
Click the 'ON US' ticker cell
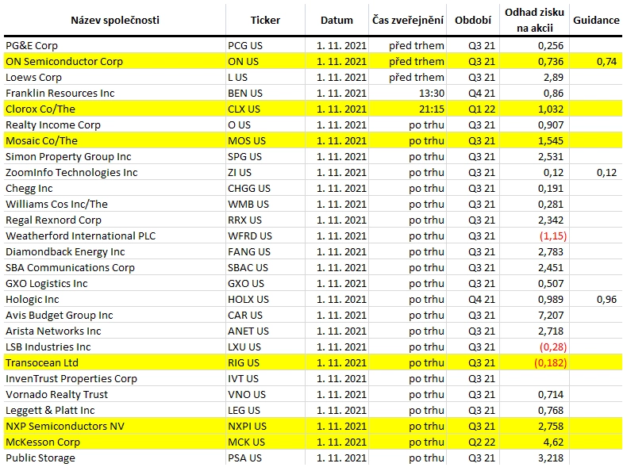pyautogui.click(x=266, y=62)
